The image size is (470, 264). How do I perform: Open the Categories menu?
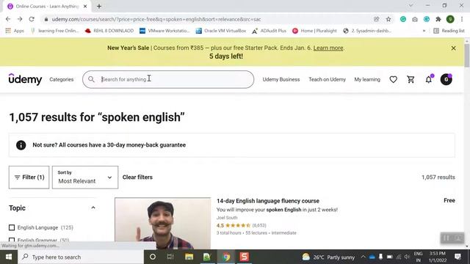(x=62, y=79)
